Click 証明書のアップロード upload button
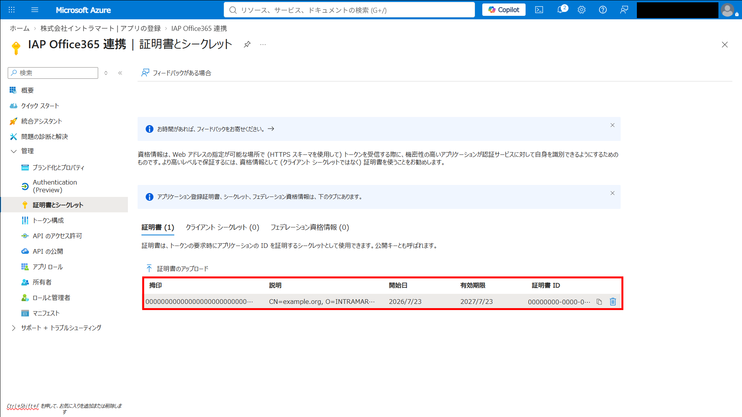This screenshot has height=417, width=742. (177, 268)
